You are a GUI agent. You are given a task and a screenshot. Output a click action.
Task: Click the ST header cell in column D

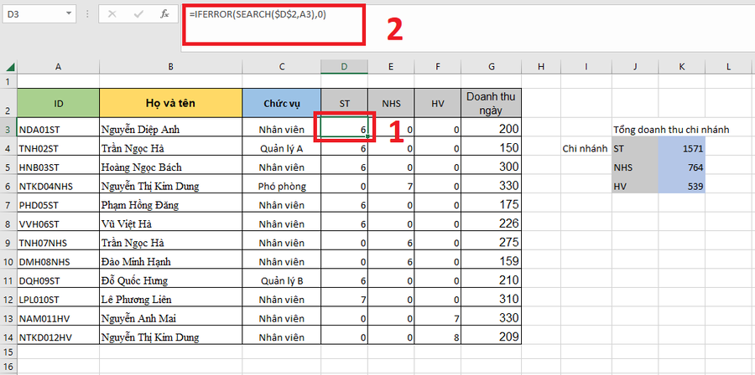tap(344, 103)
